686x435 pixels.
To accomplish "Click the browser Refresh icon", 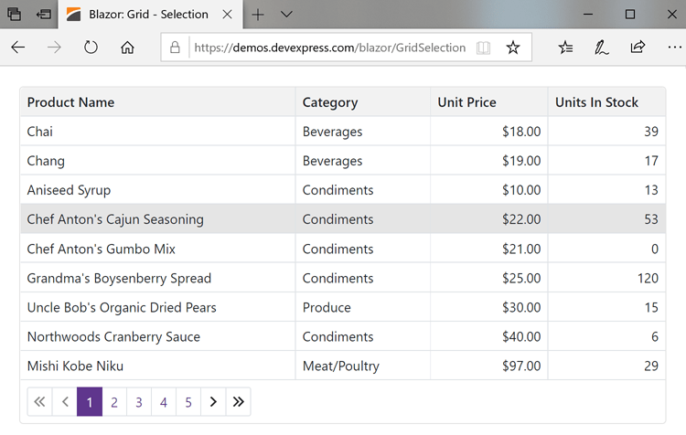I will (91, 48).
